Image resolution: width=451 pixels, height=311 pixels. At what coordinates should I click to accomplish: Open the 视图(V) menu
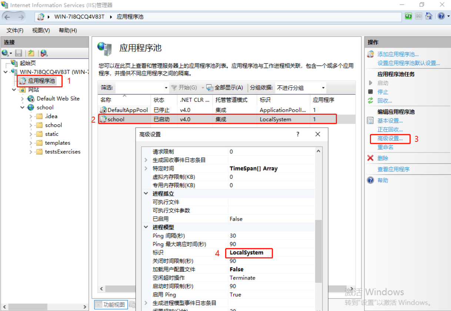41,30
